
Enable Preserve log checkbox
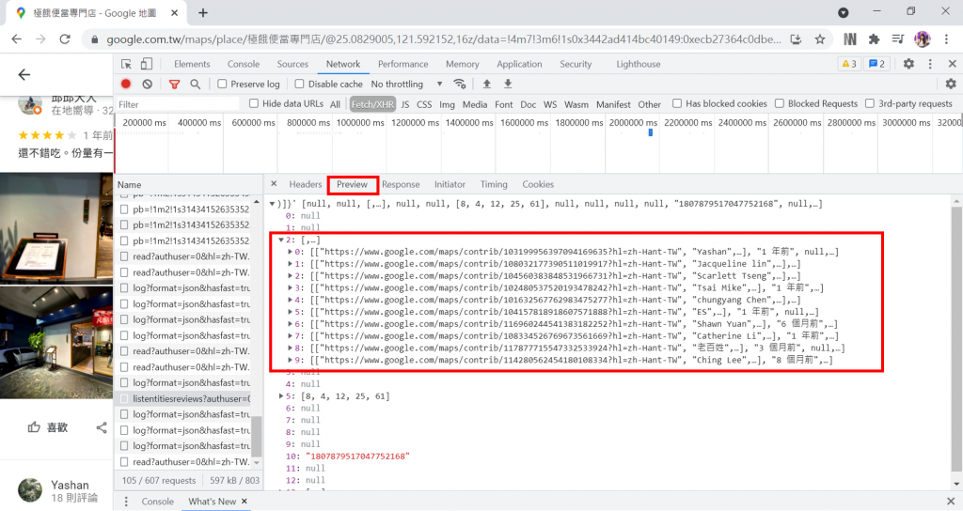click(x=222, y=84)
